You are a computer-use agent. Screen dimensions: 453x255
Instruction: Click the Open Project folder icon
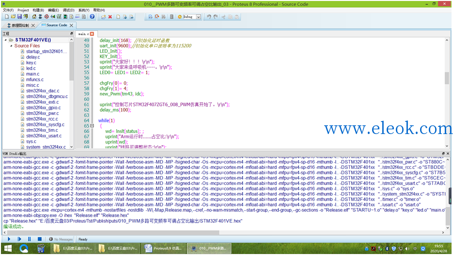tap(13, 17)
